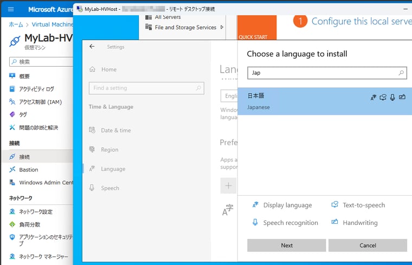The width and height of the screenshot is (412, 265).
Task: Expand File and Storage Services arrow
Action: point(222,27)
